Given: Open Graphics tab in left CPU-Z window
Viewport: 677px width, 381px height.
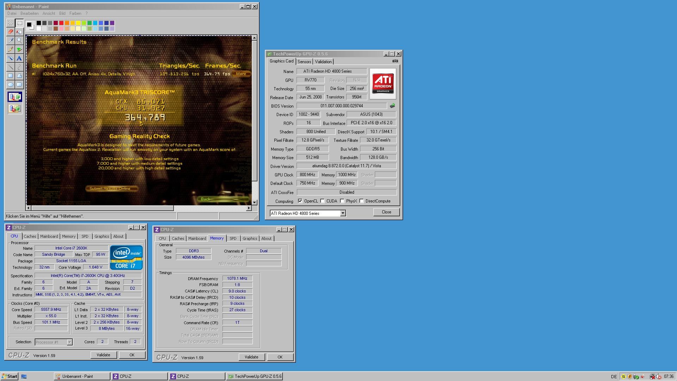Looking at the screenshot, I should click(x=102, y=237).
